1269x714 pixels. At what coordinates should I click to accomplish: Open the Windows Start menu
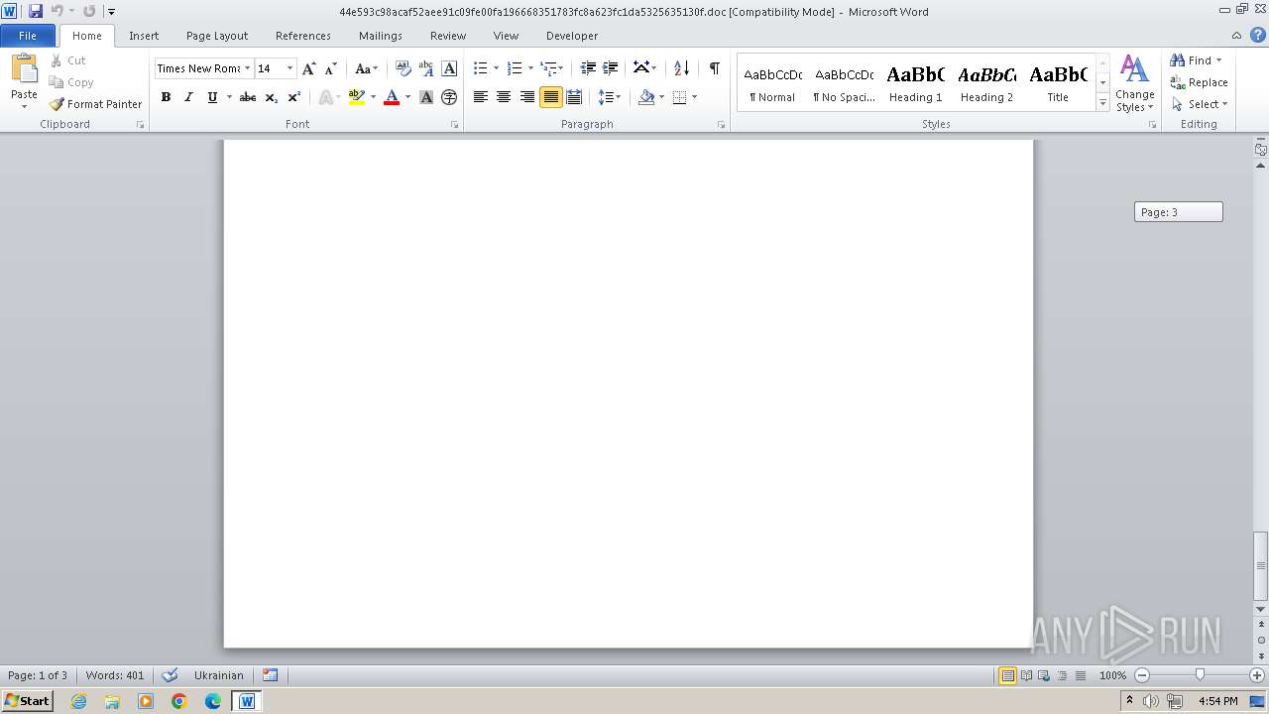tap(27, 700)
